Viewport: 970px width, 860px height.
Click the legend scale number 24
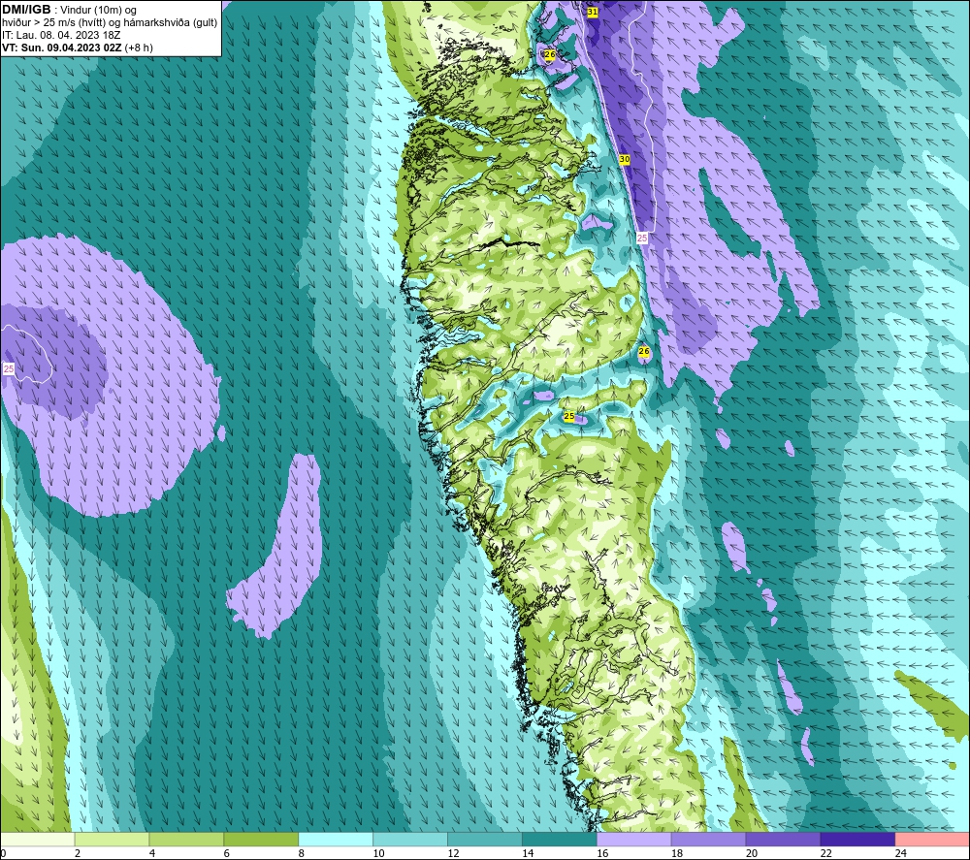click(x=901, y=853)
